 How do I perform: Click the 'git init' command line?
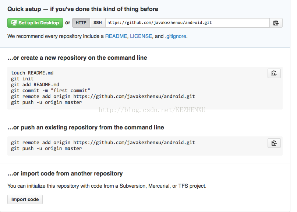[x=22, y=79]
